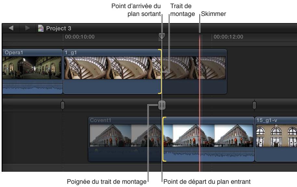Click the Opera1 audio waveform

pos(32,88)
